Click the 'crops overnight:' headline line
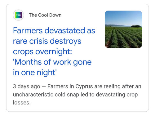 (42, 51)
